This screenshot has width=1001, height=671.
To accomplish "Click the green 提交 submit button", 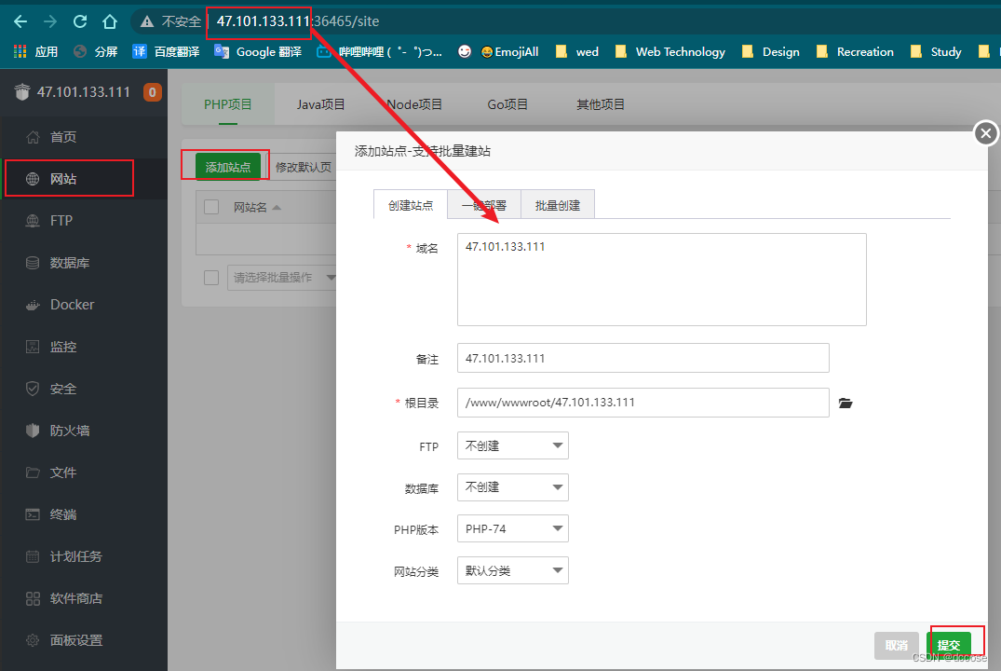I will click(x=949, y=644).
